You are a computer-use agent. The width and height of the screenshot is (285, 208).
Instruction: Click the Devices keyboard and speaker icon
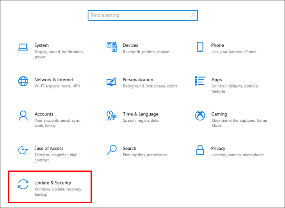pos(112,47)
